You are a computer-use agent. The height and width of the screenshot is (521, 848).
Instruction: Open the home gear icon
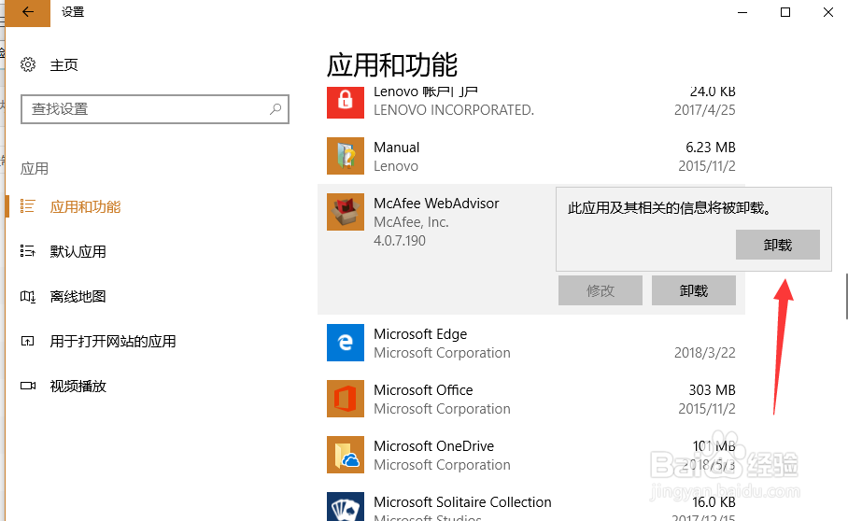click(x=28, y=64)
